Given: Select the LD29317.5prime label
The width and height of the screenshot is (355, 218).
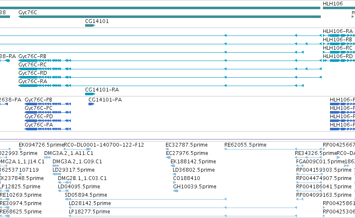Looking at the screenshot, I should pos(73,170).
